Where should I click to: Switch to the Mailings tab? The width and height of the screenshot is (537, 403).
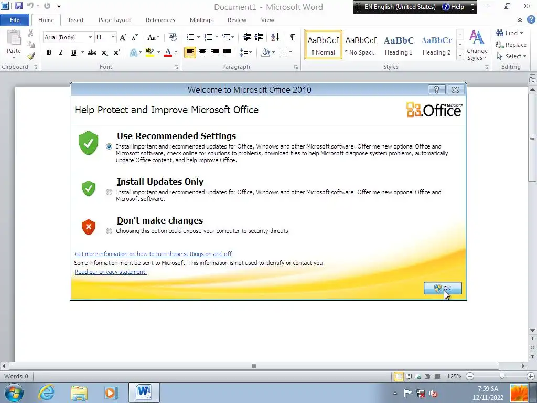point(201,20)
